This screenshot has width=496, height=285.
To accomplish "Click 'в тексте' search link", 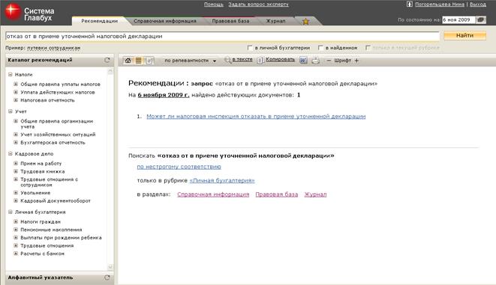I will click(x=242, y=60).
